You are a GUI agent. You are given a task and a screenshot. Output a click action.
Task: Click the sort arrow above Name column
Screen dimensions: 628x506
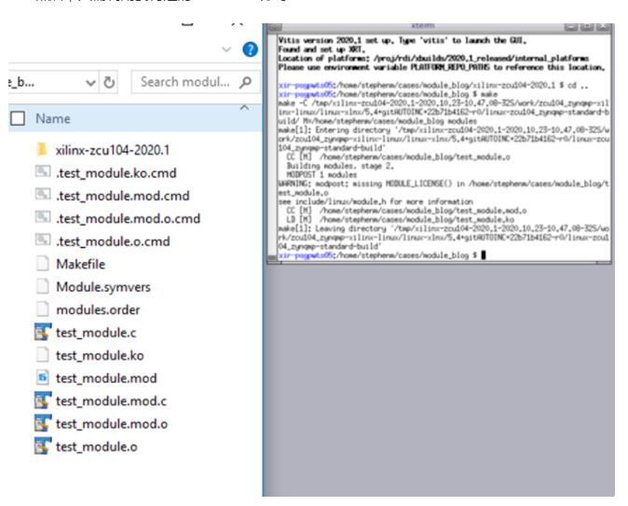[x=244, y=110]
